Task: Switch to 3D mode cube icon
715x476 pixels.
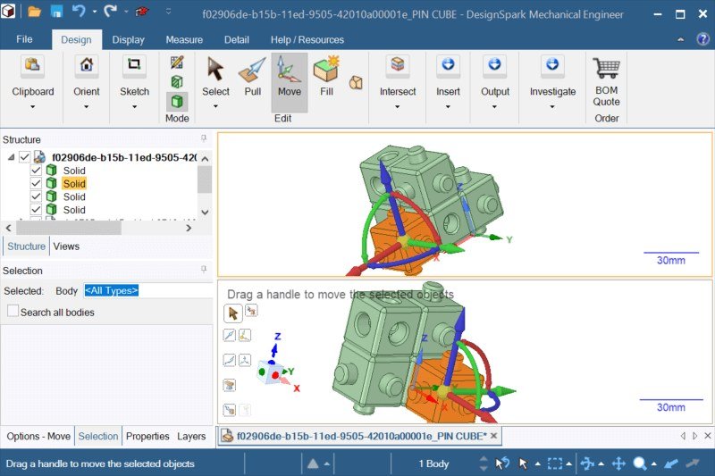Action: 177,101
